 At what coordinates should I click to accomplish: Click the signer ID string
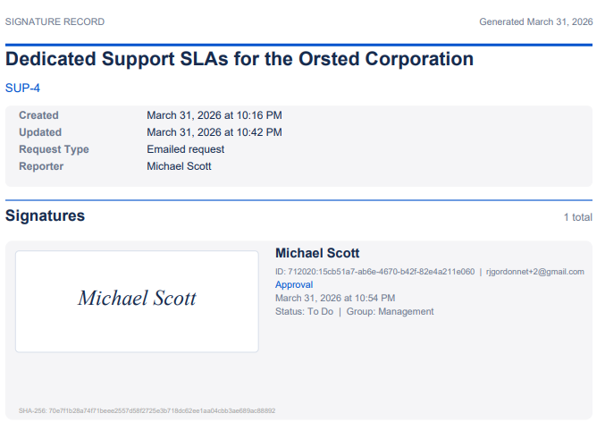pyautogui.click(x=374, y=272)
